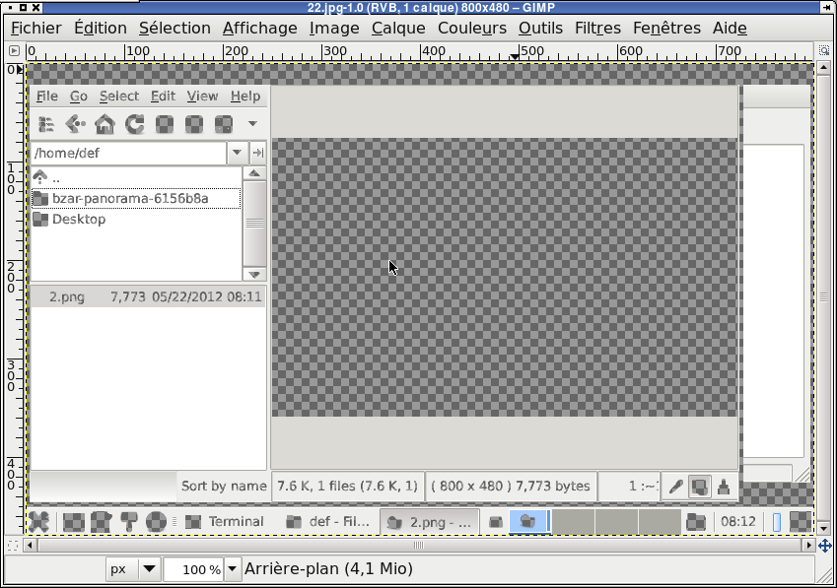Open the 100% zoom dropdown
The image size is (837, 588).
click(x=233, y=568)
